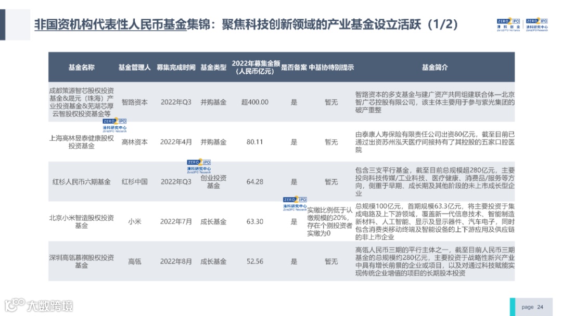Select the 2022年Q3 date in 红杉中国 row
Screen dimensions: 562x316
pyautogui.click(x=176, y=182)
